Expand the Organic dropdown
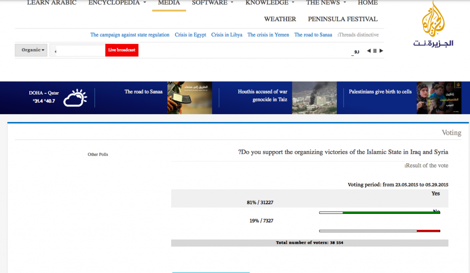470x273 pixels. pyautogui.click(x=31, y=50)
